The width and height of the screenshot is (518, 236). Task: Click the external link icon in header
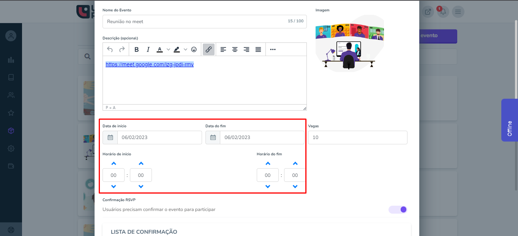(x=428, y=12)
